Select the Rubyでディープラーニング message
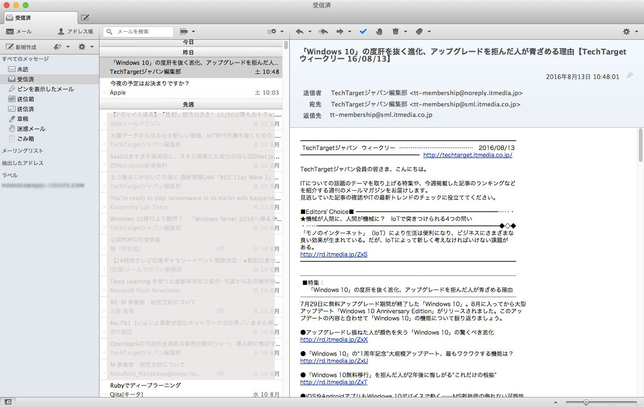Screen dimensions: 644x407 191,389
